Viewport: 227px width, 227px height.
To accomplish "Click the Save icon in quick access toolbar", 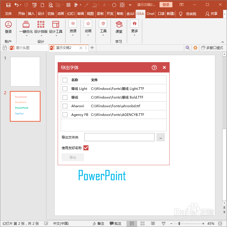I will tap(8, 5).
